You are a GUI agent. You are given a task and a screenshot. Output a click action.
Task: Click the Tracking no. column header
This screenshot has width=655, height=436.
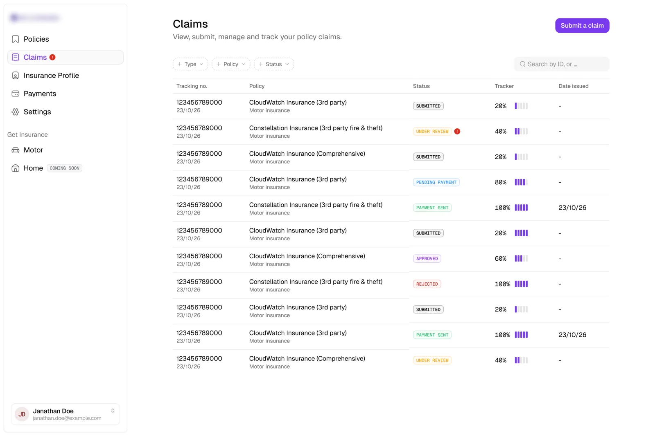[x=192, y=86]
